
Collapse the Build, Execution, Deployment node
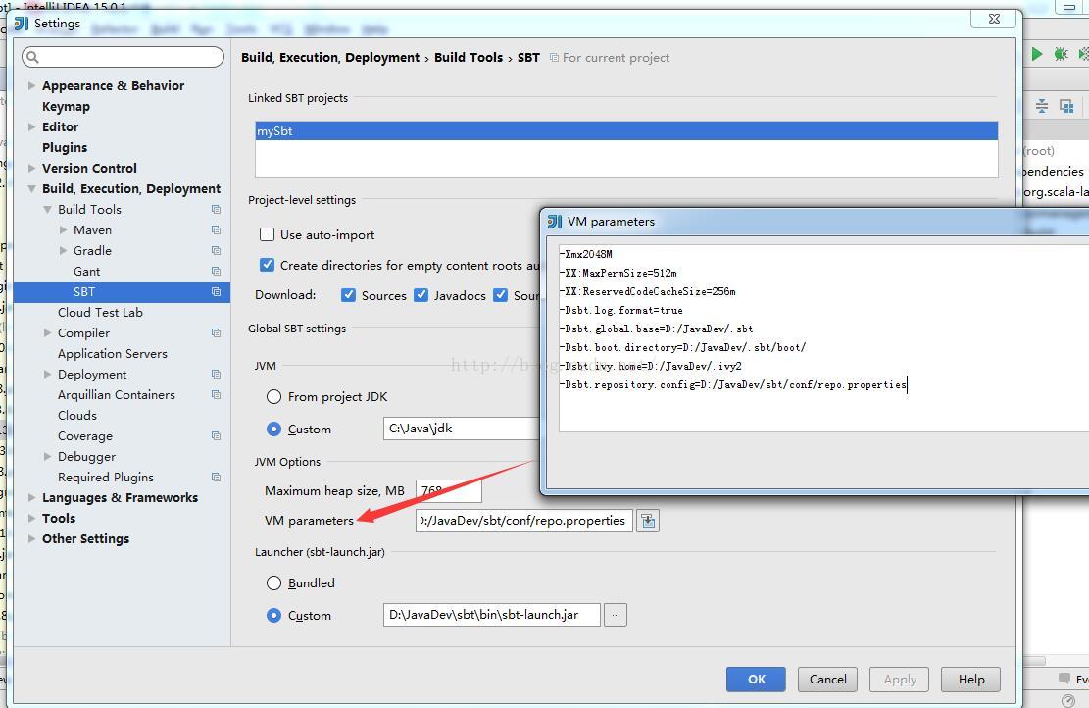pyautogui.click(x=31, y=189)
